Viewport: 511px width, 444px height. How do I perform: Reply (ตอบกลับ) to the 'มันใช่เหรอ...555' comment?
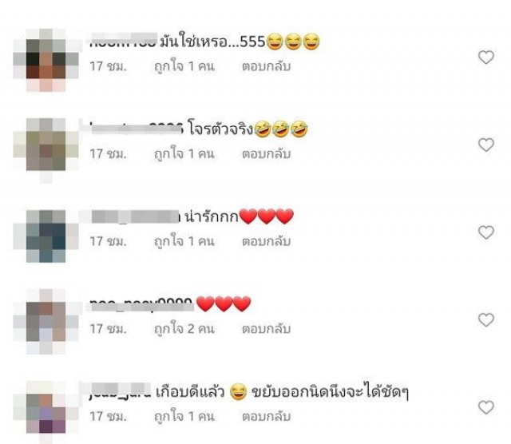(266, 66)
